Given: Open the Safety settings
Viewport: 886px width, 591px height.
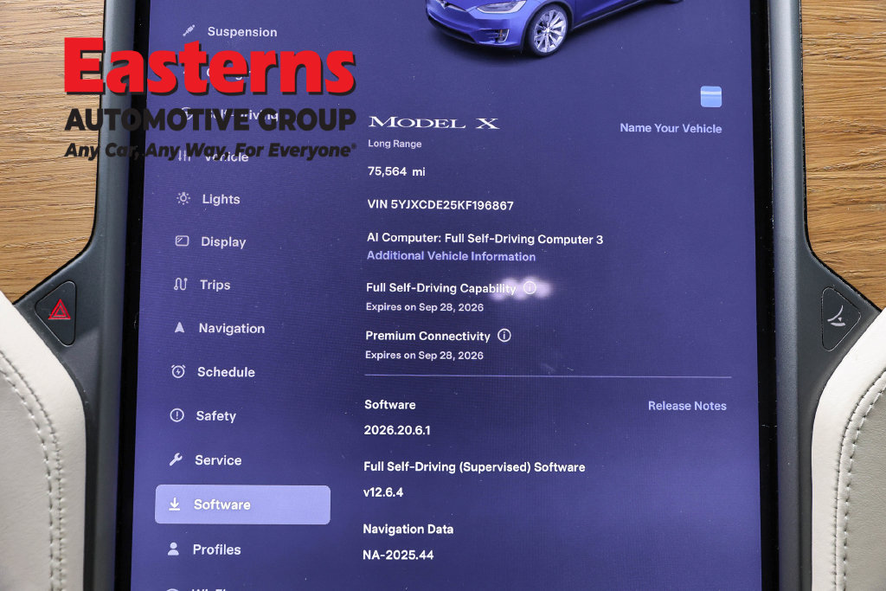Looking at the screenshot, I should [215, 416].
